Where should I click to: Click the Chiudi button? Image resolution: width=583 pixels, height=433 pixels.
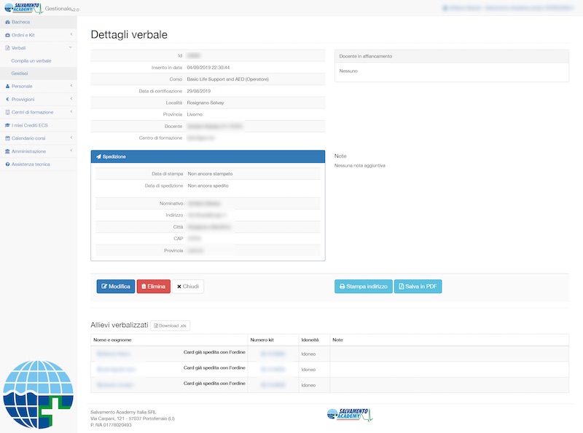tap(188, 287)
